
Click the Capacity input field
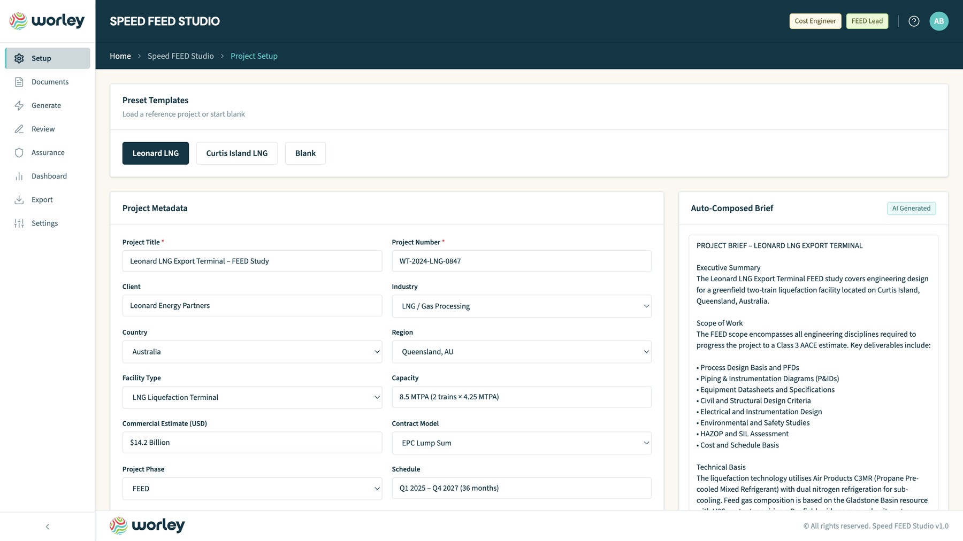[521, 397]
